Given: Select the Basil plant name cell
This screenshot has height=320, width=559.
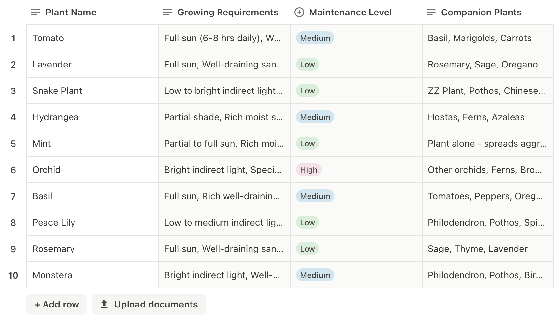Looking at the screenshot, I should click(93, 196).
